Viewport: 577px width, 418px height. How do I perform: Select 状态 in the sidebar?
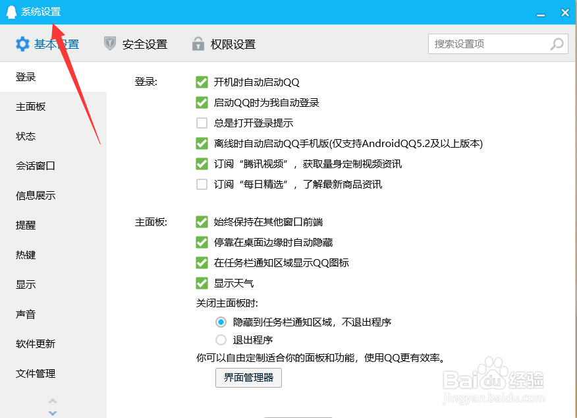[53, 136]
